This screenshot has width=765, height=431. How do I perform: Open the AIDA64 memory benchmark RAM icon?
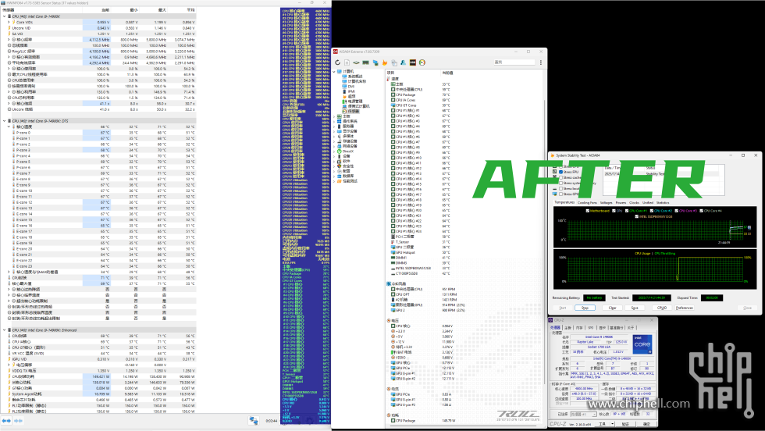pyautogui.click(x=365, y=62)
